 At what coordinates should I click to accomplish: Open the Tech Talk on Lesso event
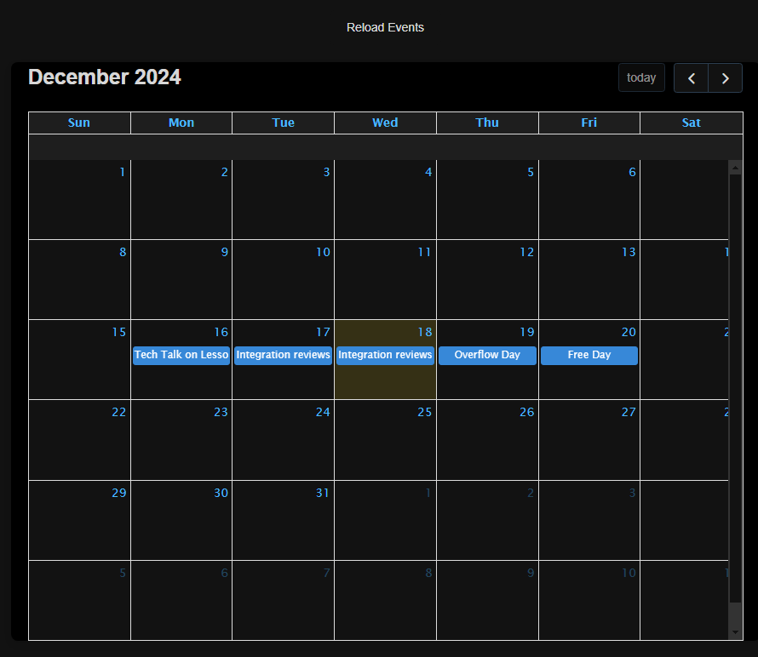click(181, 355)
